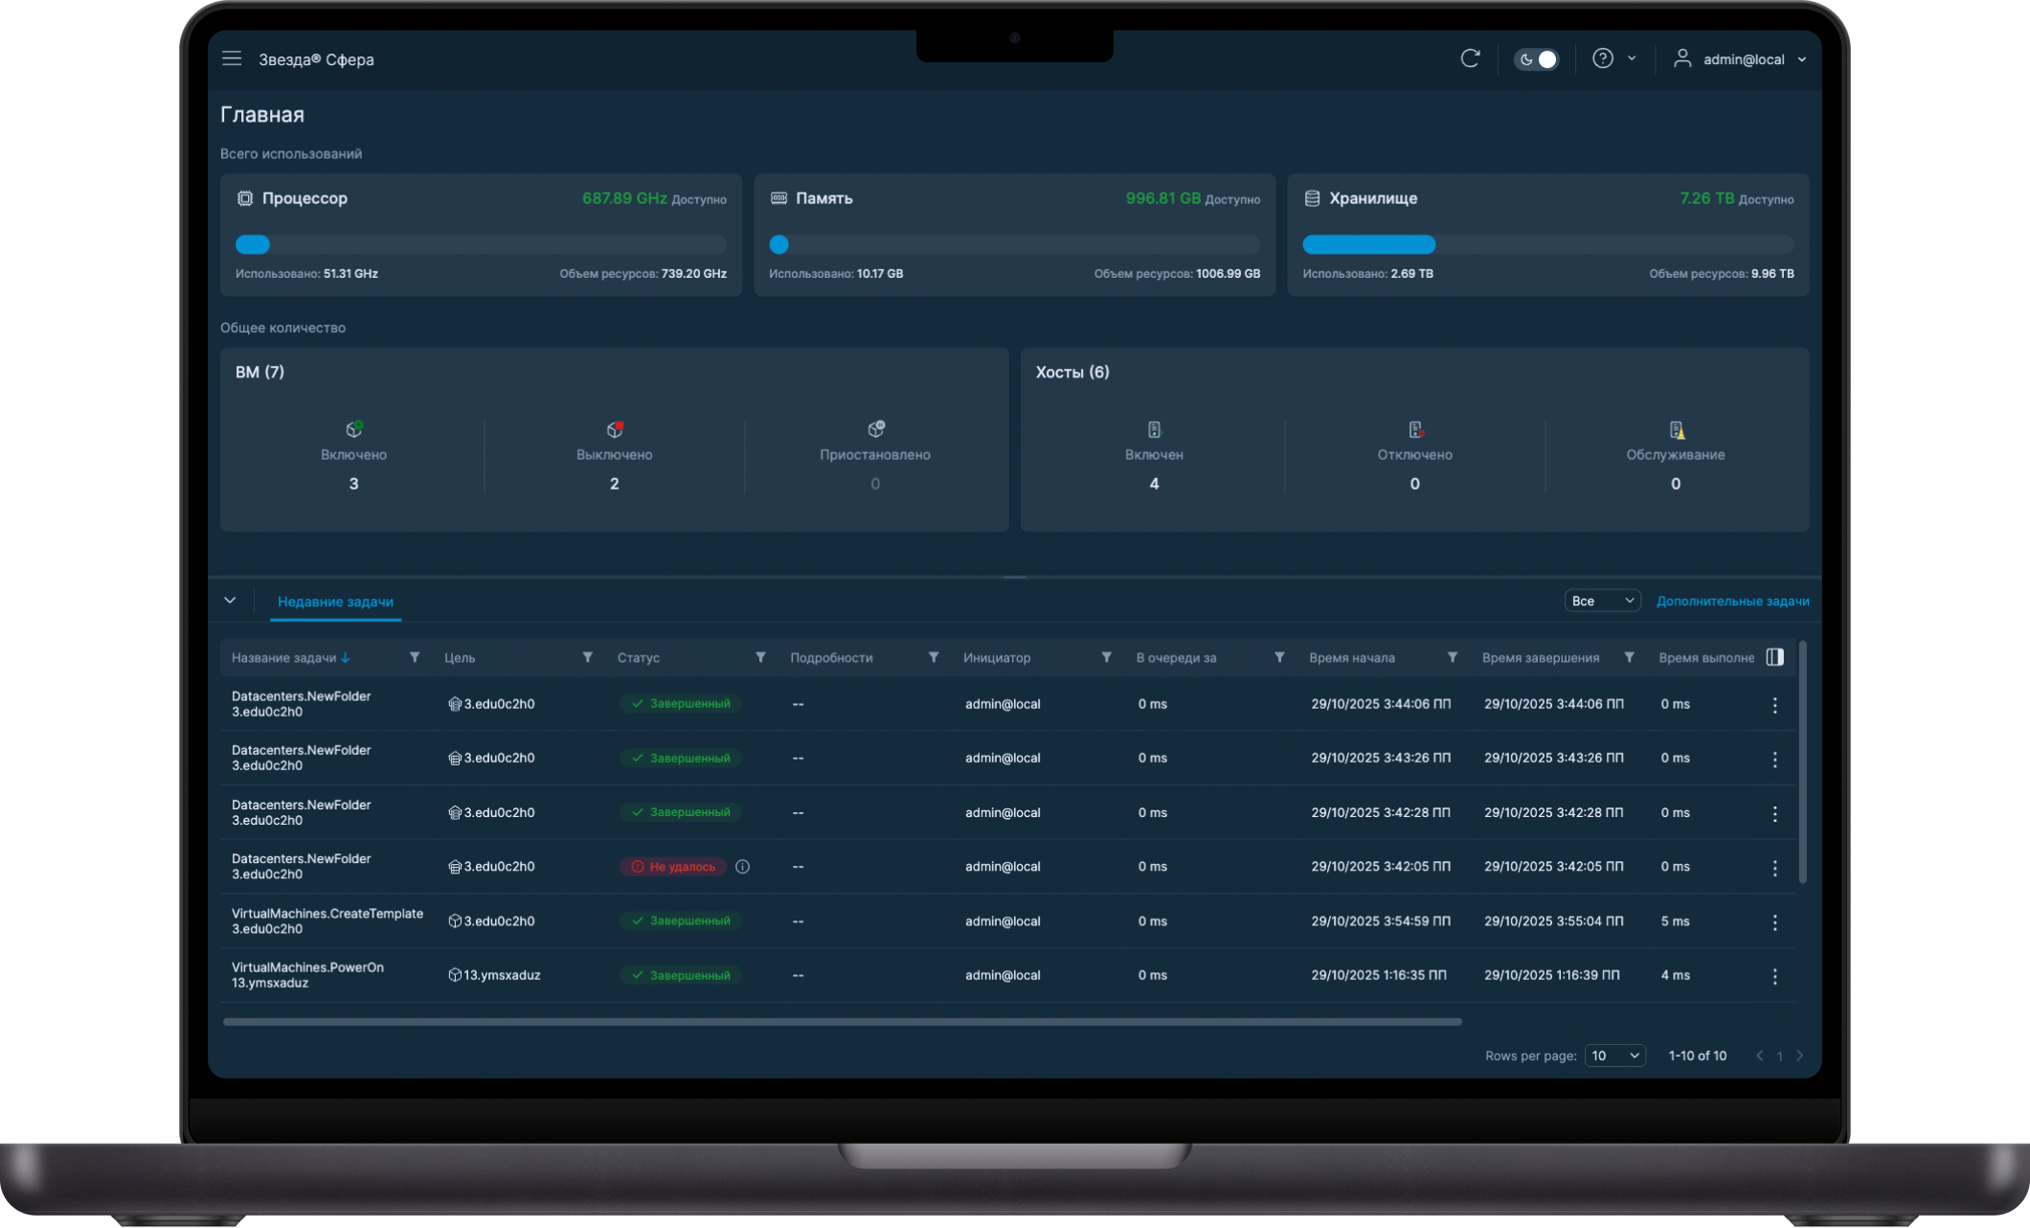
Task: Click the help question mark icon
Action: (1602, 58)
